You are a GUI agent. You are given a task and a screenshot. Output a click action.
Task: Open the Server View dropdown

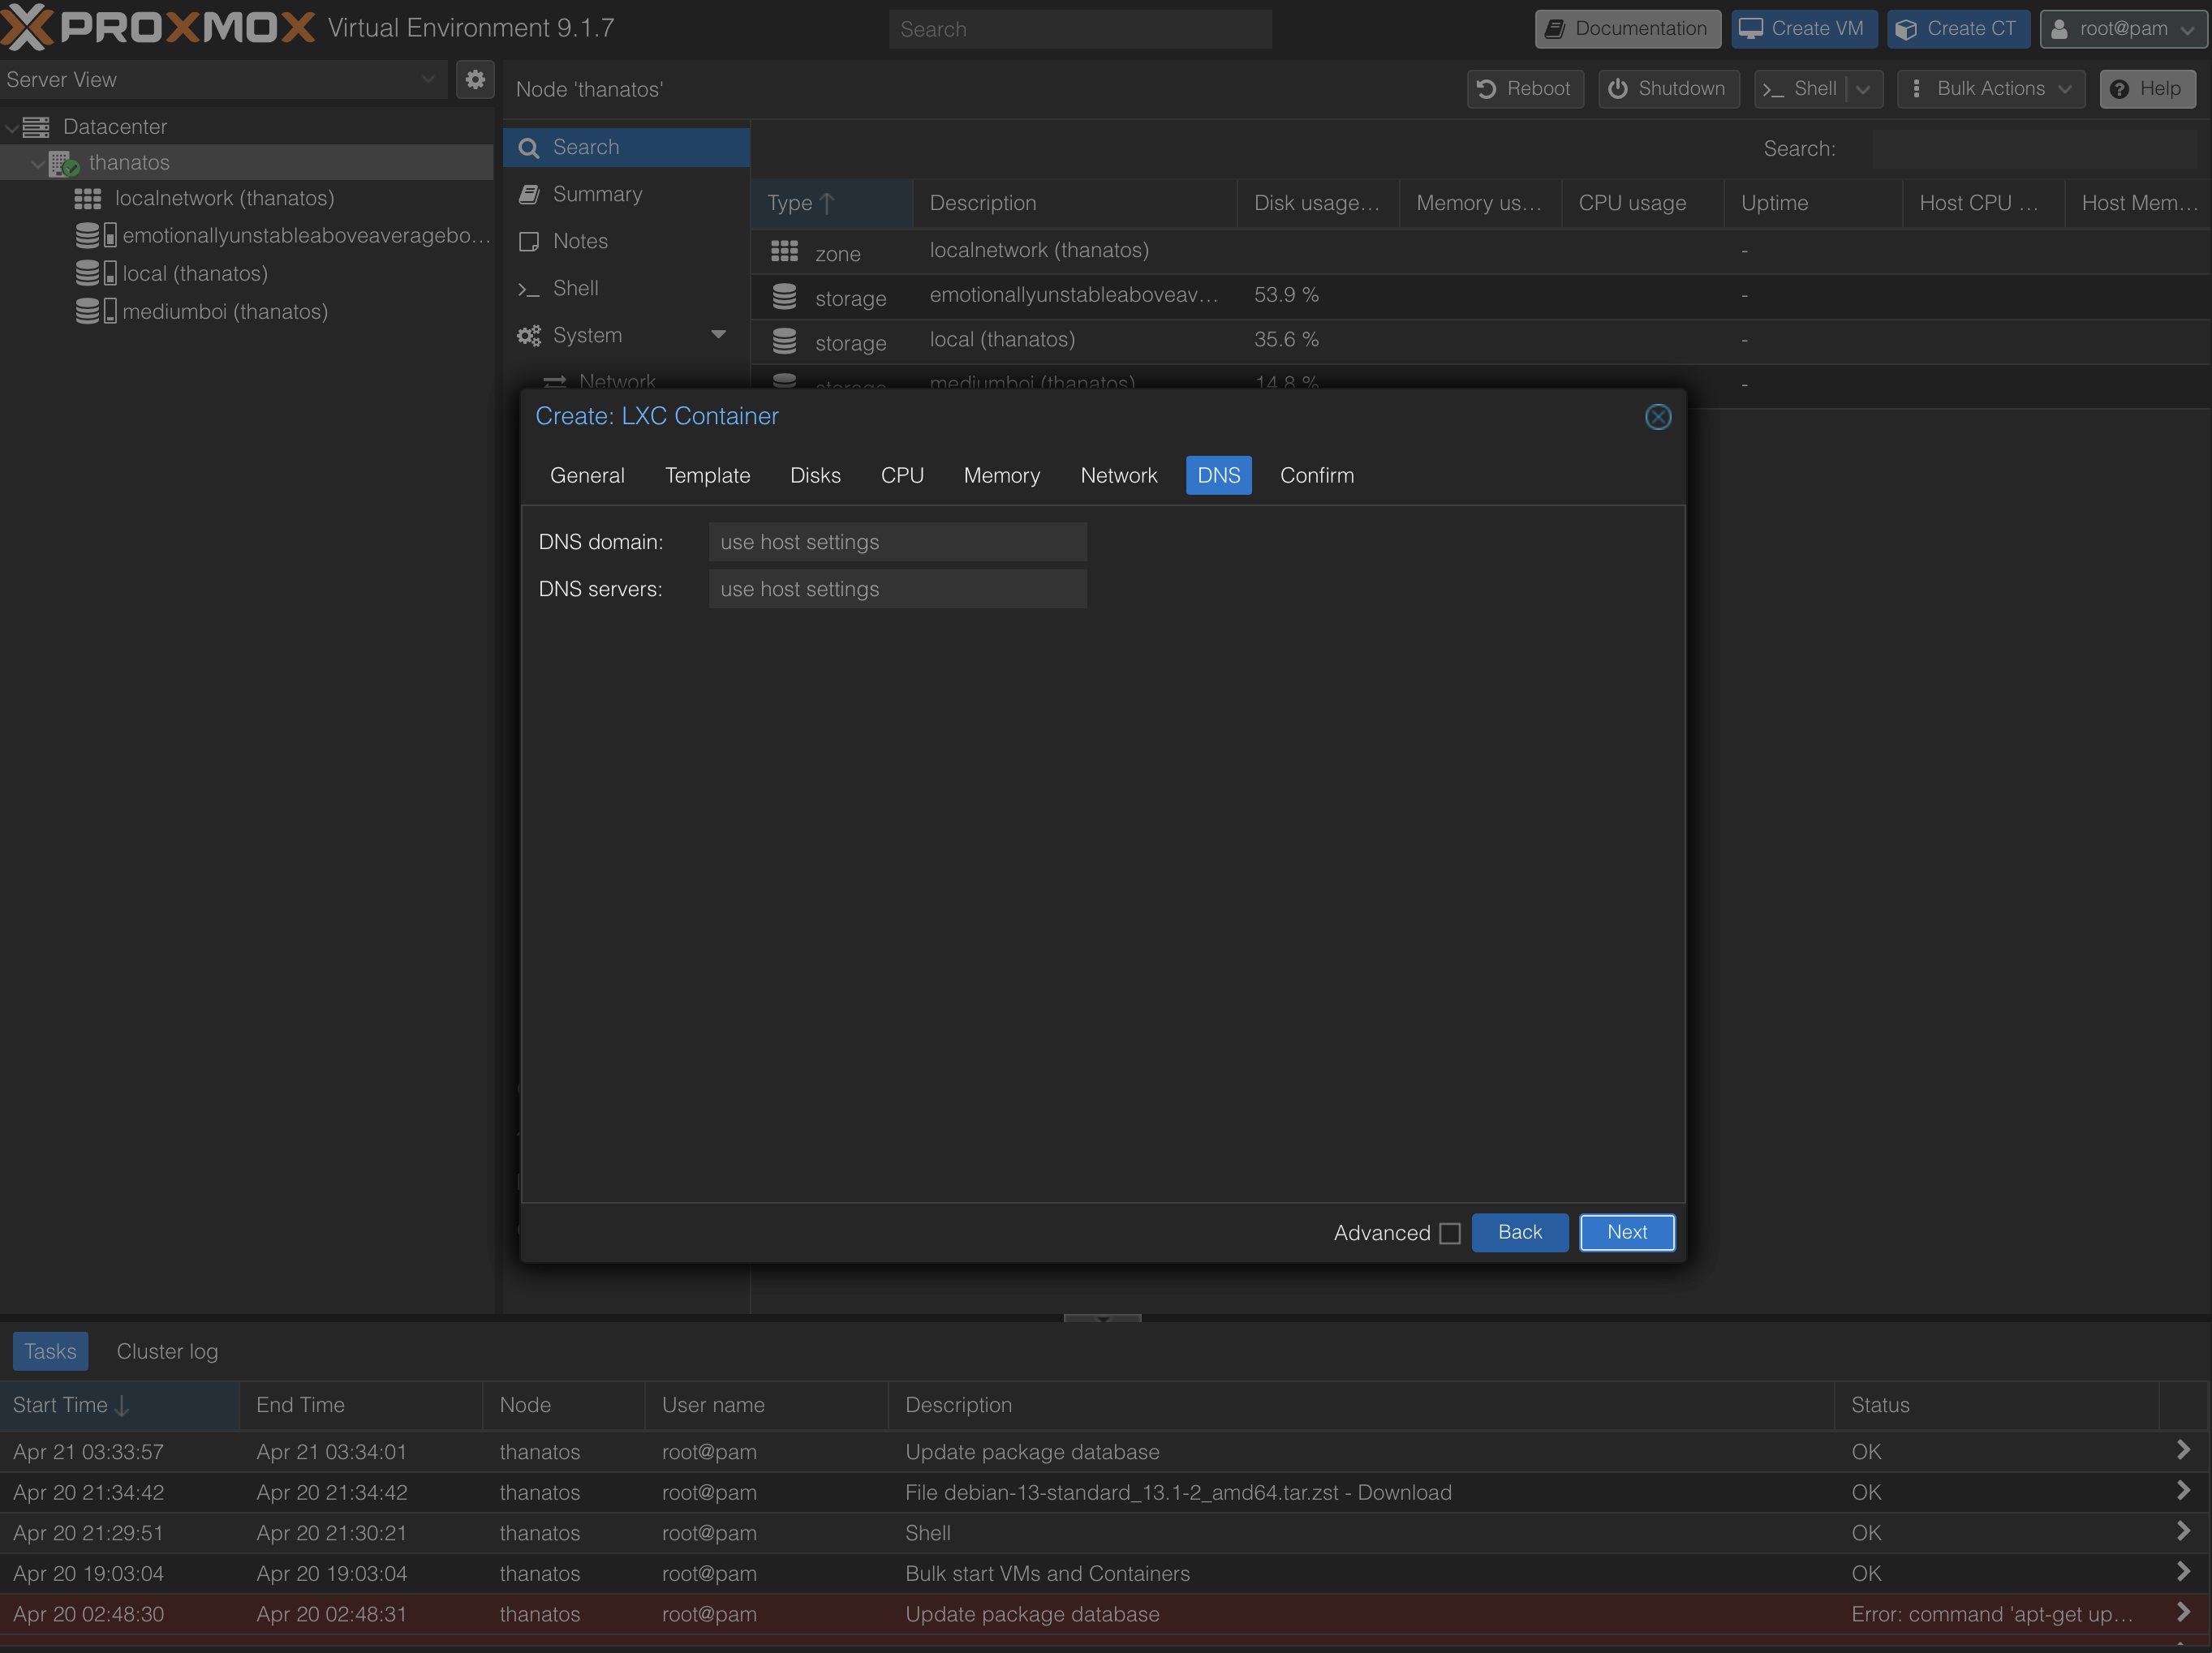tap(428, 79)
